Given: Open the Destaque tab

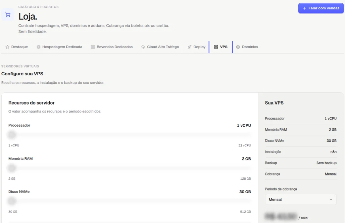Looking at the screenshot, I should (x=17, y=47).
